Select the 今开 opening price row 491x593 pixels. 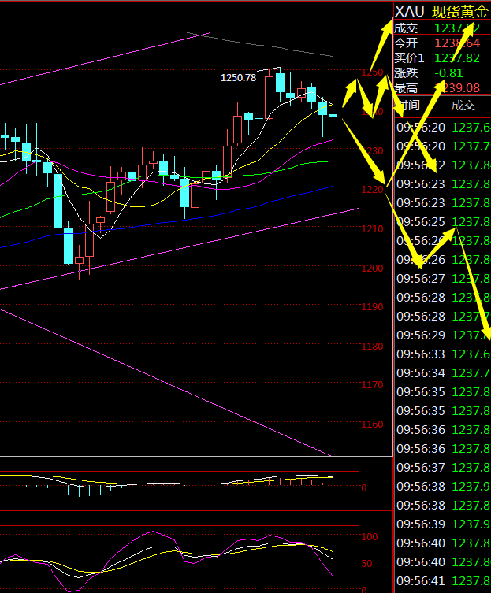click(x=407, y=43)
